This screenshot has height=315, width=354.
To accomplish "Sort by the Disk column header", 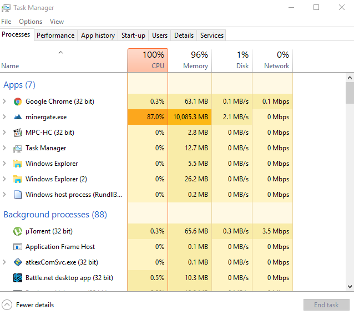I will click(232, 60).
